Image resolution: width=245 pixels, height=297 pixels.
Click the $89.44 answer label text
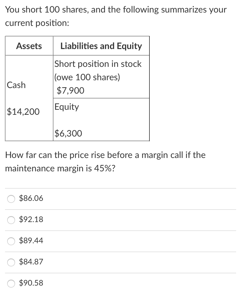pyautogui.click(x=31, y=241)
